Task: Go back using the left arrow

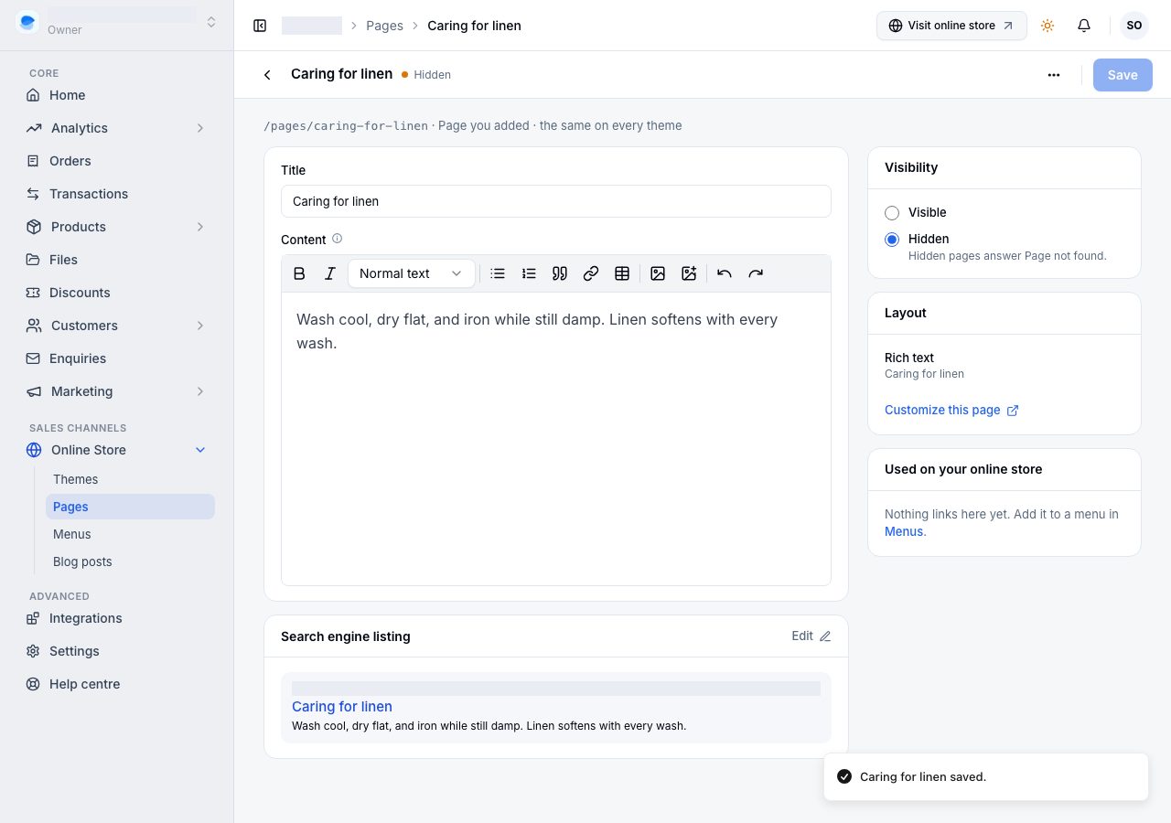Action: coord(267,75)
